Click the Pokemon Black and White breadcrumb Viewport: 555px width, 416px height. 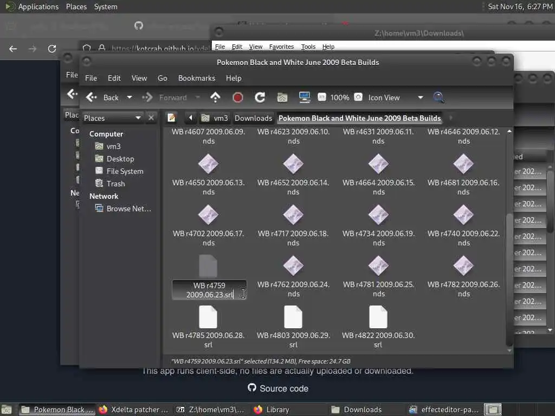(x=360, y=118)
